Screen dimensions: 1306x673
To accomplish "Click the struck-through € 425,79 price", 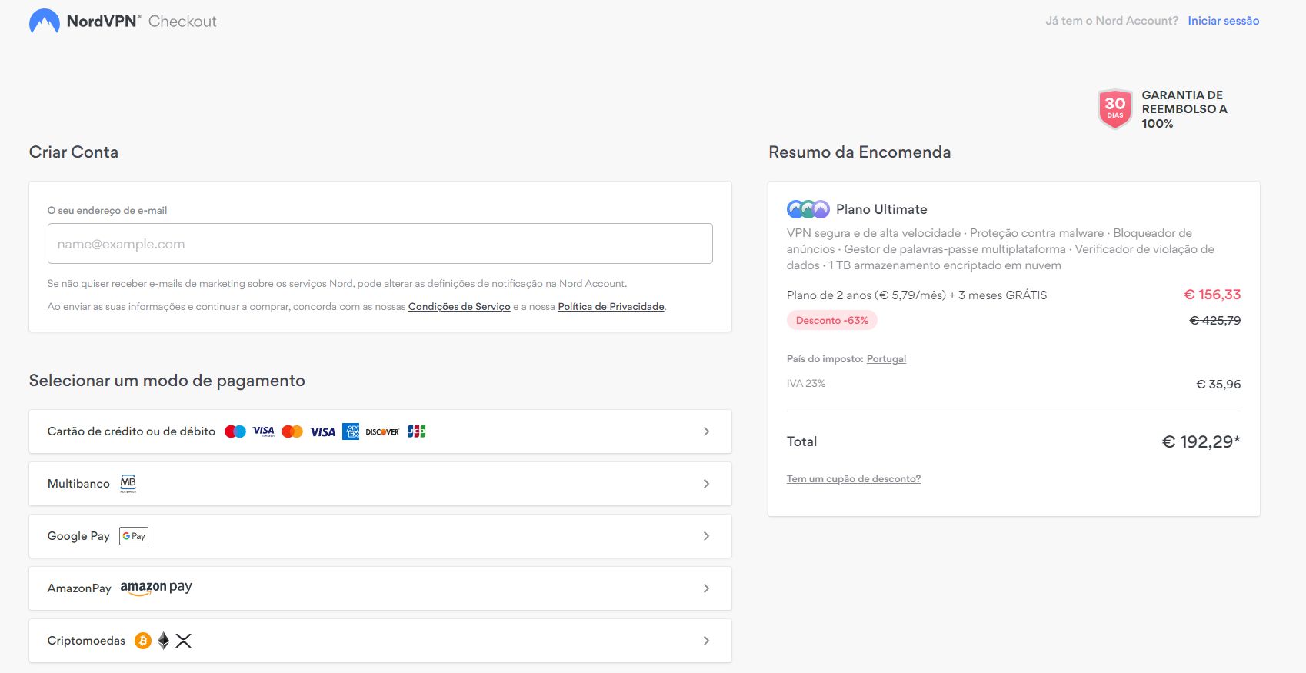I will 1215,321.
